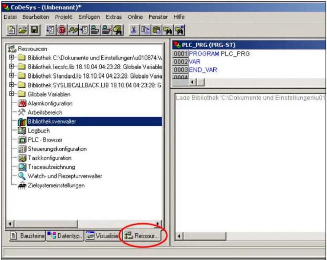
Task: Click the Start program toolbar icon
Action: point(51,30)
